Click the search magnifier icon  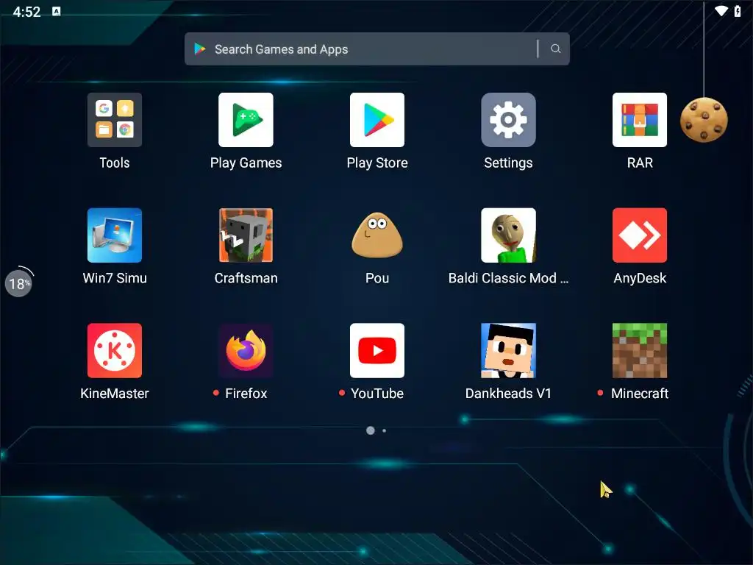[556, 49]
